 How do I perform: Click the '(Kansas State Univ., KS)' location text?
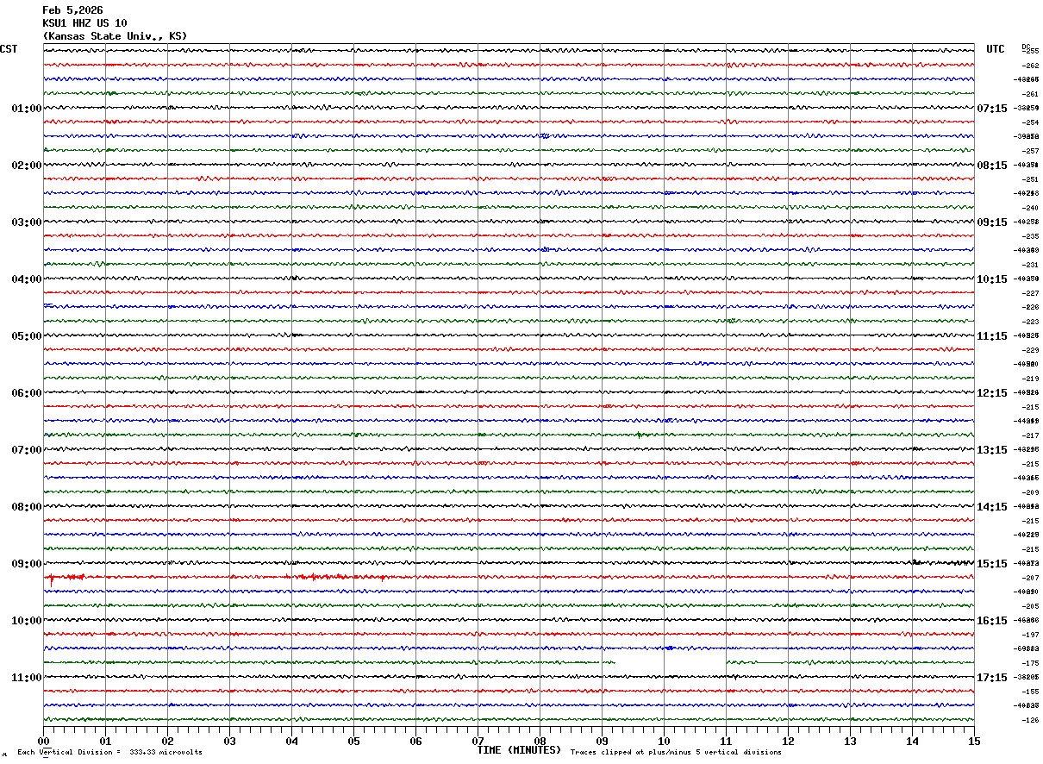[x=115, y=36]
